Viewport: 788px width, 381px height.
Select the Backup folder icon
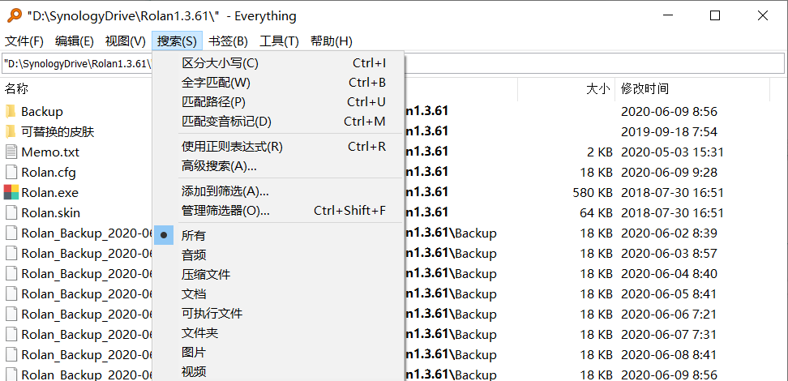(x=11, y=111)
